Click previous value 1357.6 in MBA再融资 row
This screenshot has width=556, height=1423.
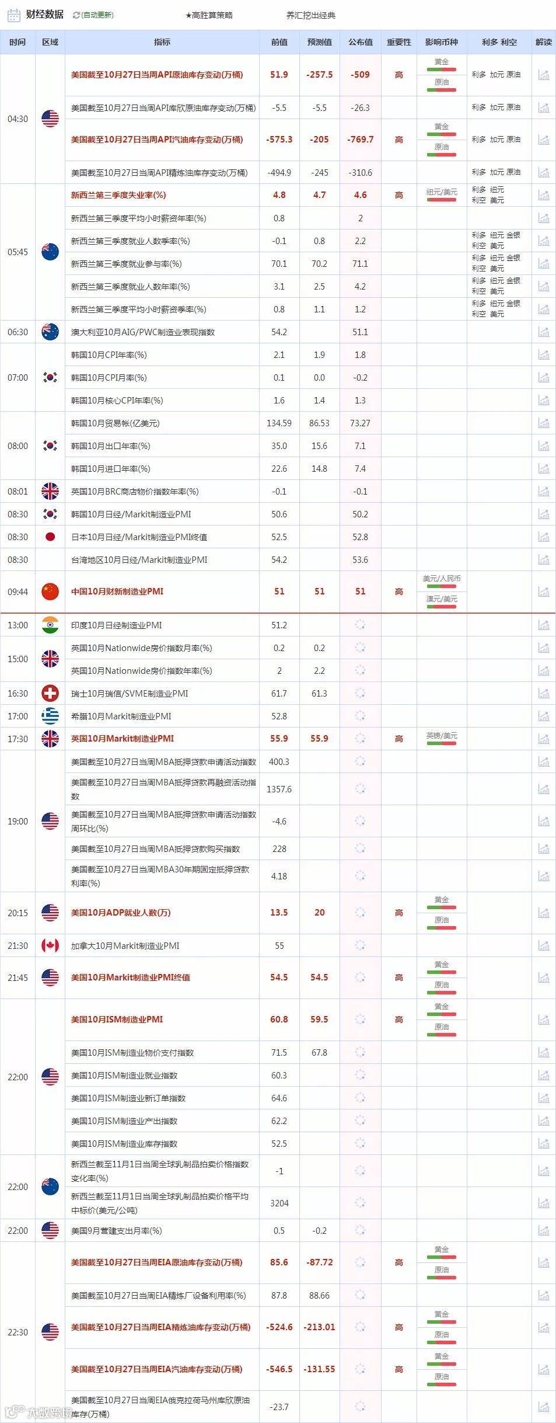(x=279, y=789)
